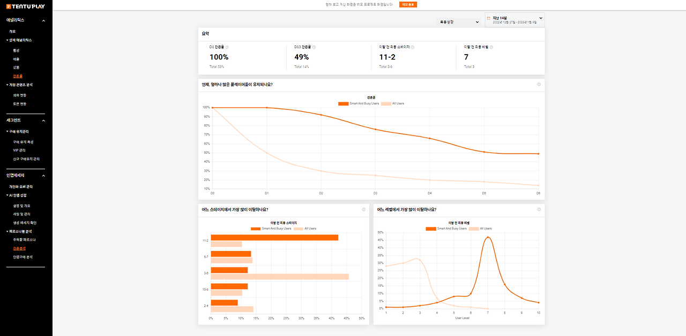Click info icon on stage churn card
This screenshot has height=336, width=686.
coord(364,209)
